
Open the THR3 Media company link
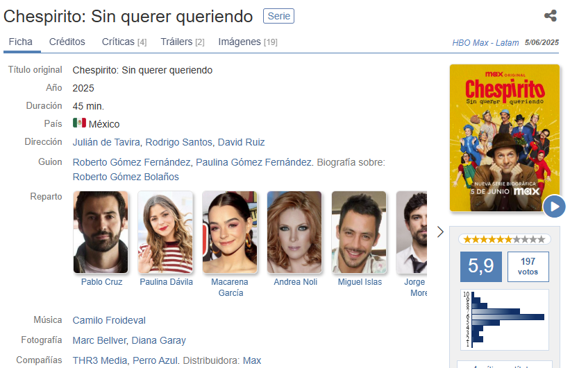100,360
